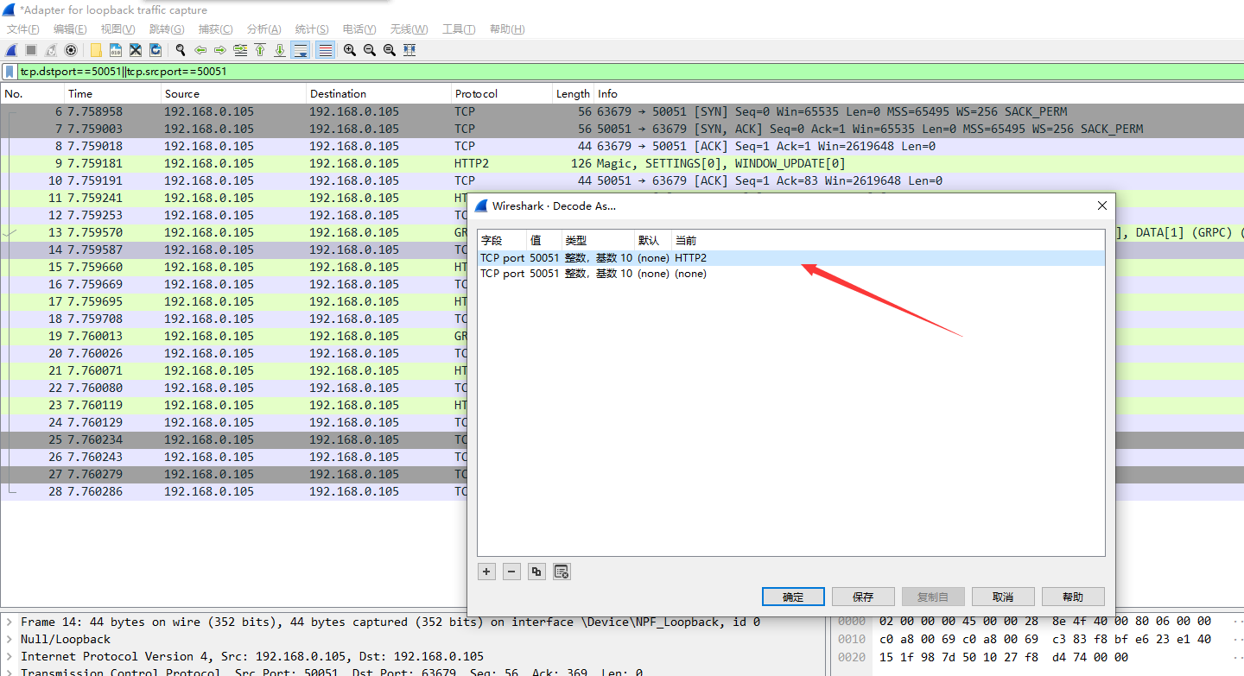
Task: Sort by Length column header
Action: (573, 94)
